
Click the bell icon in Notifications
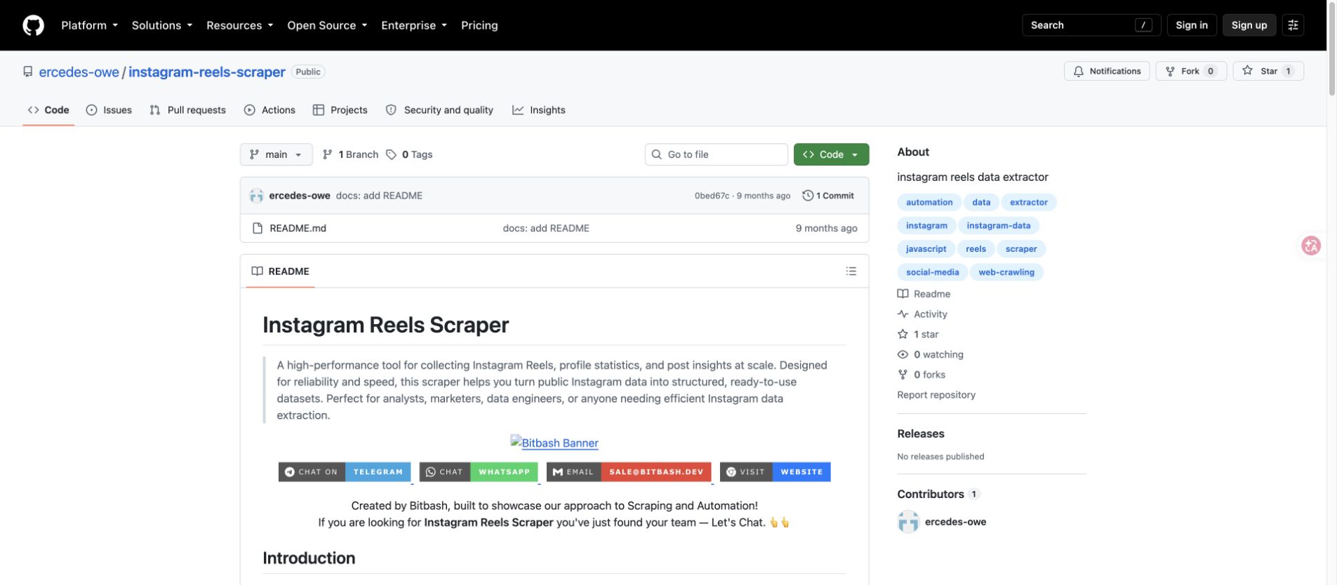pos(1078,71)
